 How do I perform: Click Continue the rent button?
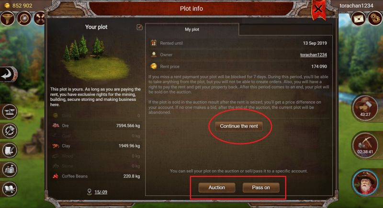click(238, 126)
